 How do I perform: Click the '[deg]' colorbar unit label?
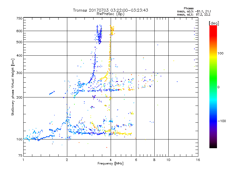214,23
